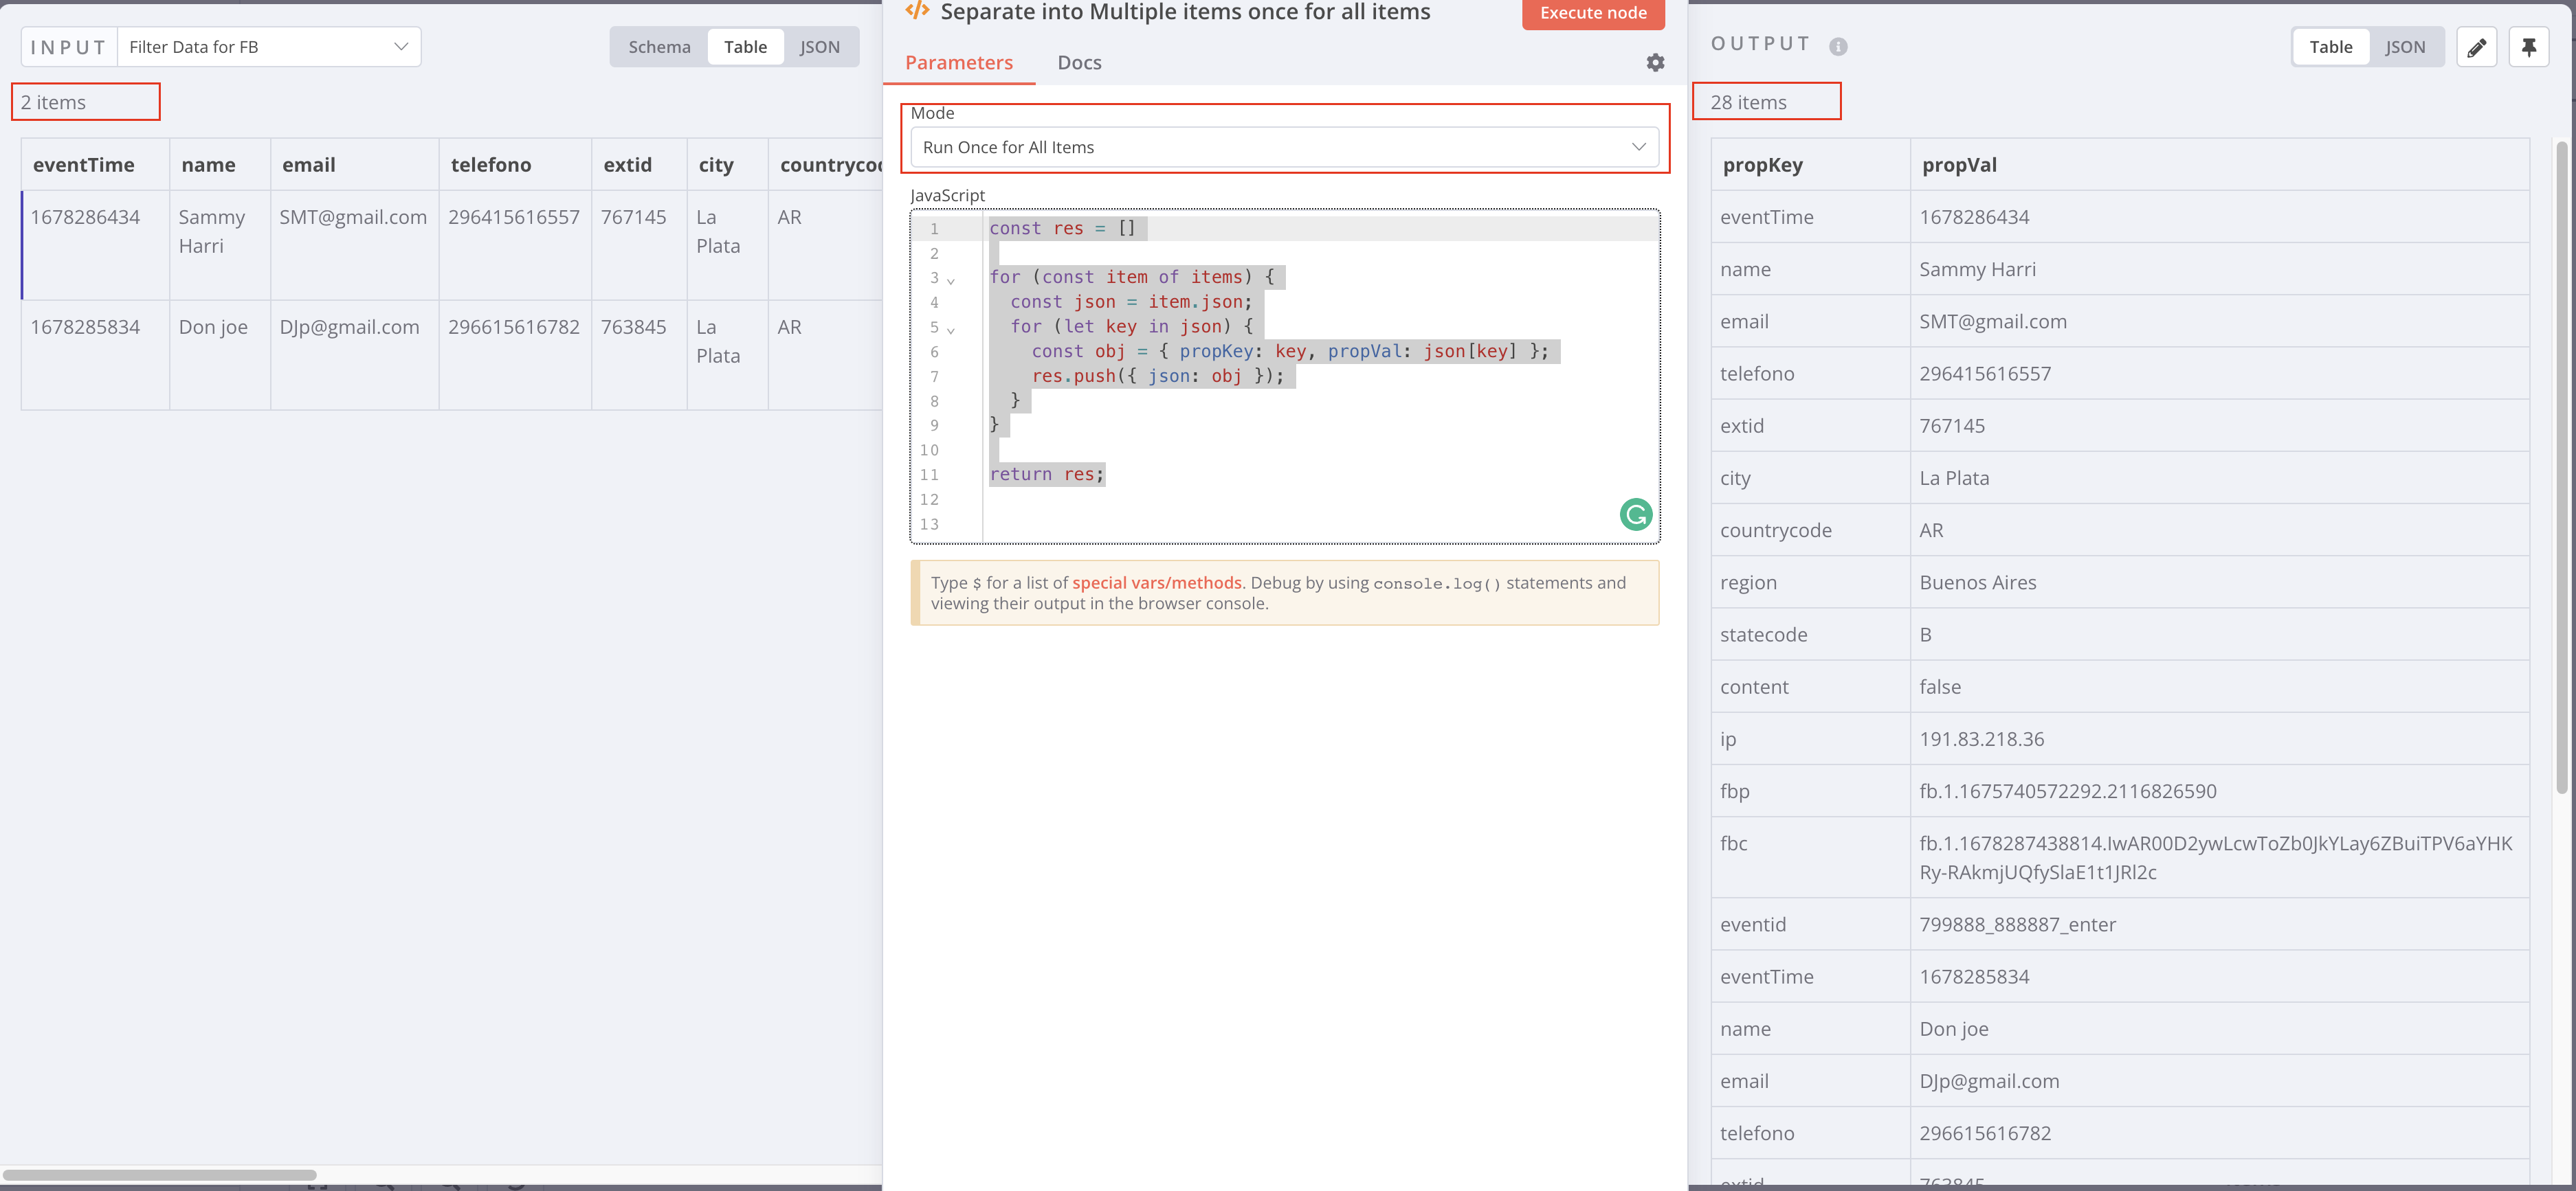The width and height of the screenshot is (2576, 1191).
Task: Click the input horizontal scrollbar
Action: (160, 1174)
